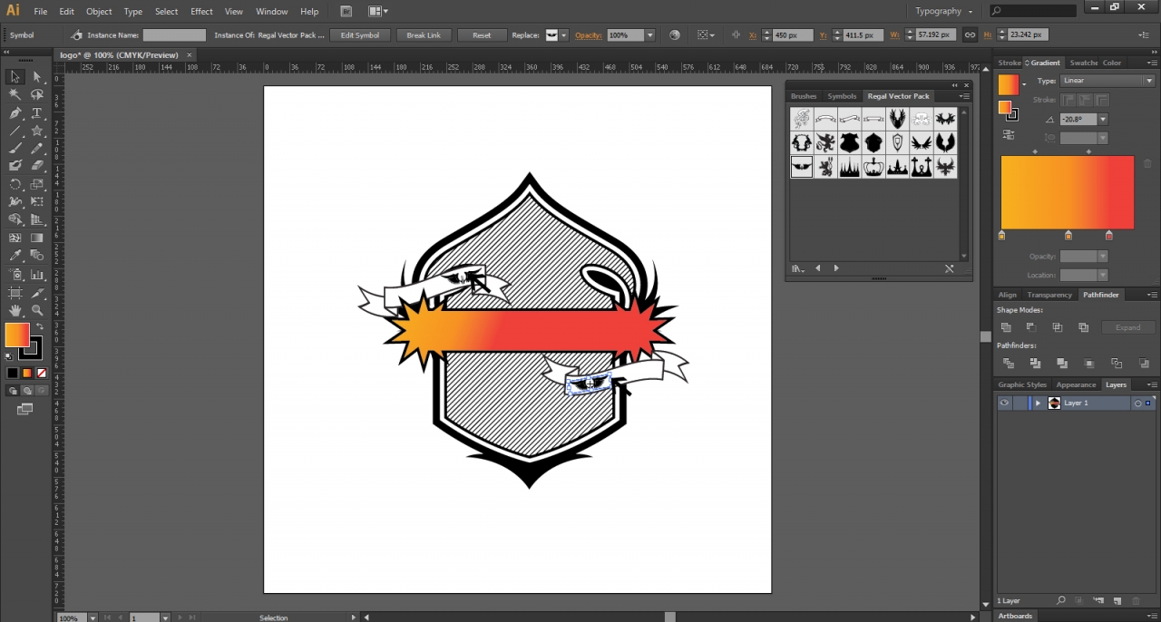Click the Divide pathfinder icon
Viewport: 1161px width, 622px height.
click(1008, 364)
